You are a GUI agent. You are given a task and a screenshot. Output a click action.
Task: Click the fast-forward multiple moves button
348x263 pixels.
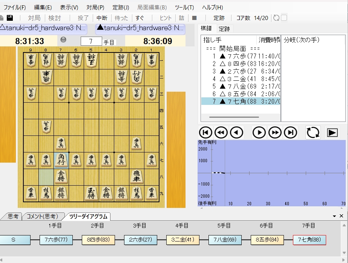275,132
